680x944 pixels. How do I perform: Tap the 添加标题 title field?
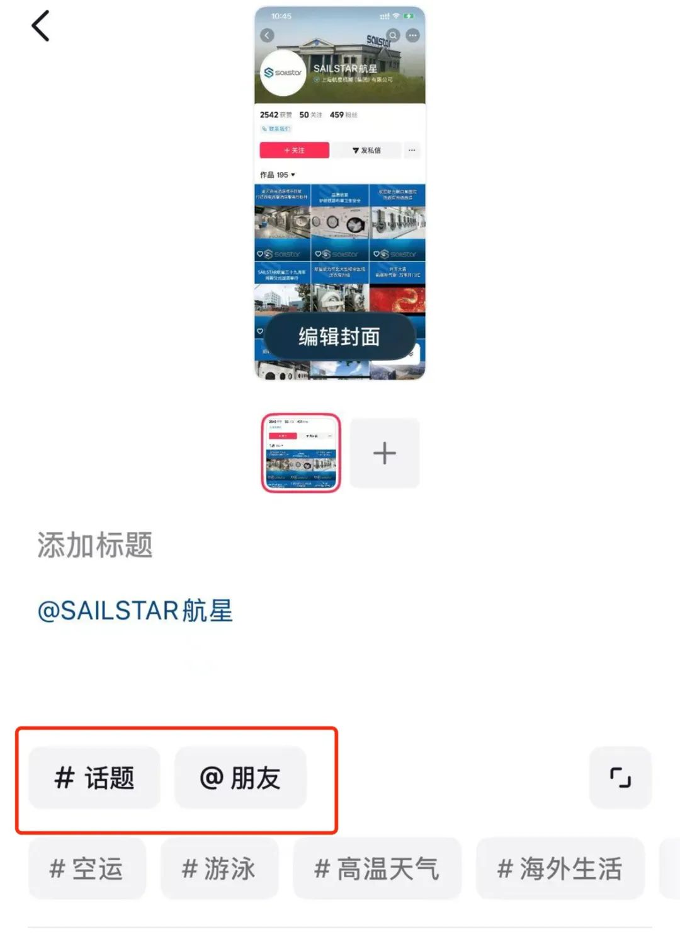(x=94, y=545)
